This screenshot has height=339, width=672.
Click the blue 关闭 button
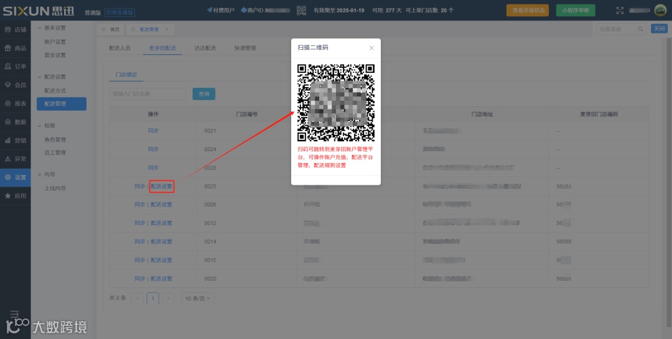point(659,29)
